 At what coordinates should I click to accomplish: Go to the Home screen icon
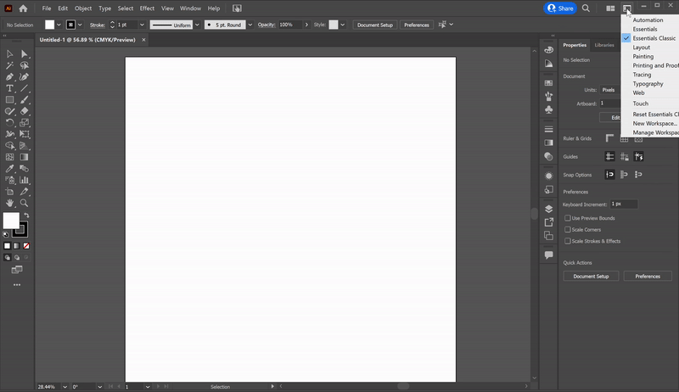pyautogui.click(x=23, y=8)
